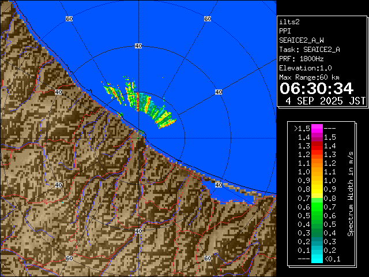Click the dark red legend swatch beside 1.3
The width and height of the screenshot is (369, 277).
click(x=317, y=145)
